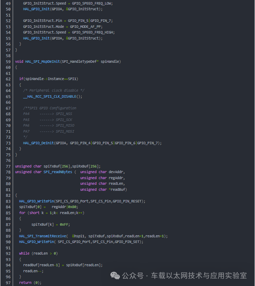The height and width of the screenshot is (286, 255).
Task: Click the SPI1_MISO comment on line 70
Action: point(65,126)
